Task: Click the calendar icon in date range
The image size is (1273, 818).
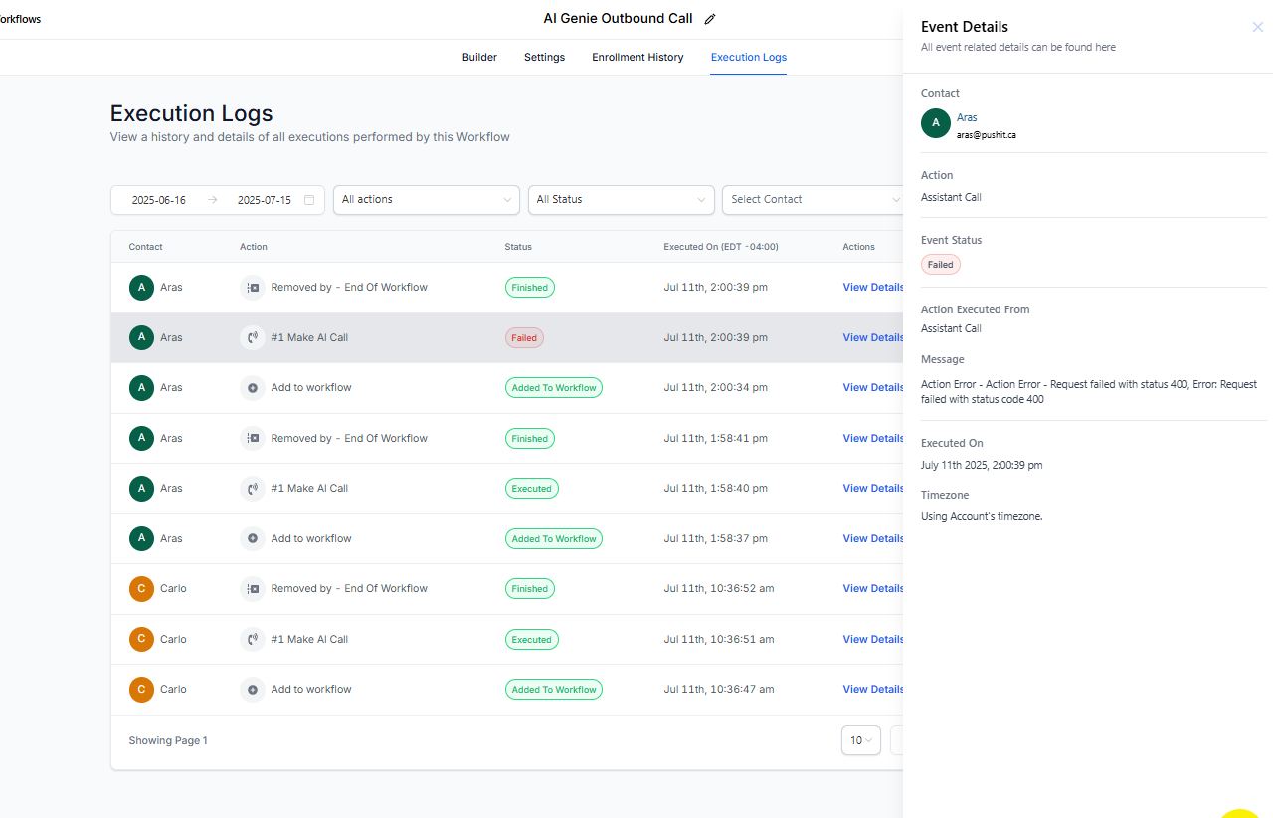Action: (x=309, y=200)
